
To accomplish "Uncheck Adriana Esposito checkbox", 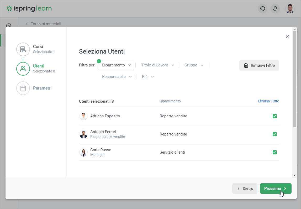I will click(x=275, y=116).
